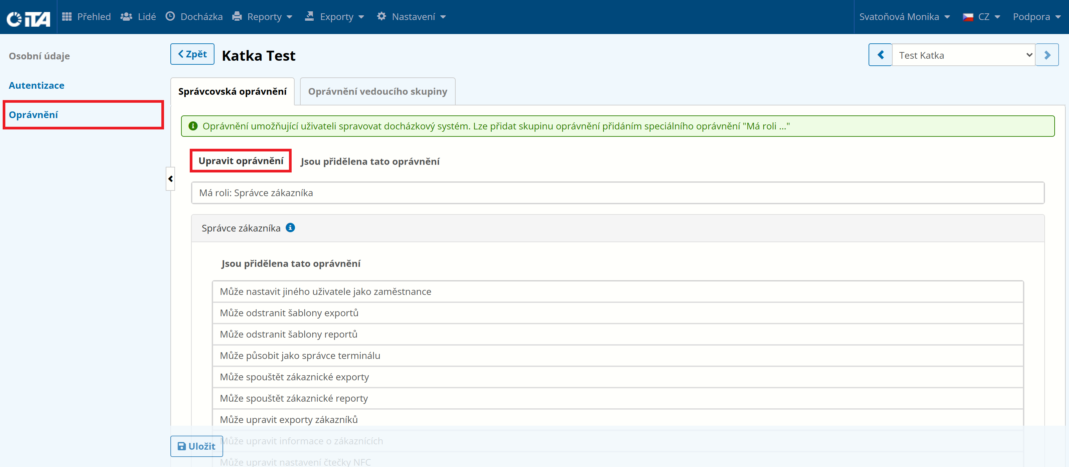Image resolution: width=1069 pixels, height=467 pixels.
Task: Open the Přehled overview menu item
Action: (x=86, y=17)
